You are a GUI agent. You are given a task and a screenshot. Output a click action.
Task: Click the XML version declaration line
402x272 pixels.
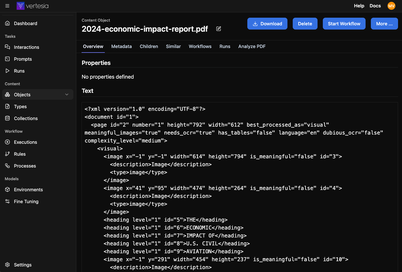point(145,109)
